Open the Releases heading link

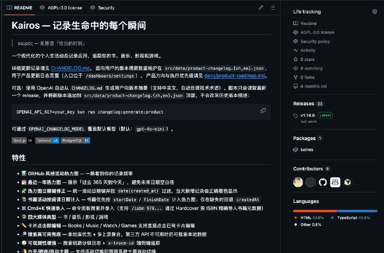[303, 103]
